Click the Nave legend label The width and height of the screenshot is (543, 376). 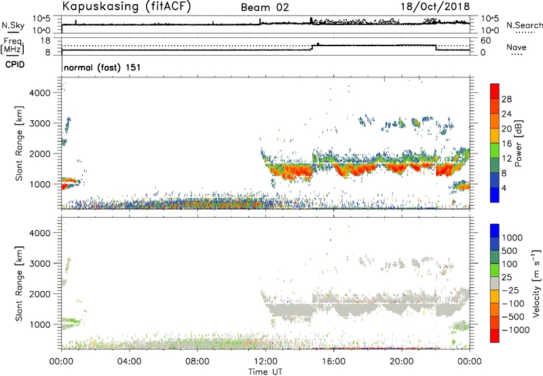(516, 47)
